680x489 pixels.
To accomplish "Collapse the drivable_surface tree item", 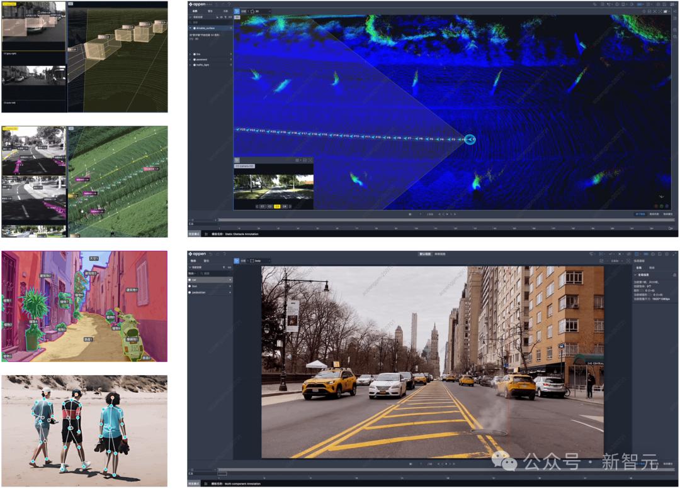I will 191,27.
